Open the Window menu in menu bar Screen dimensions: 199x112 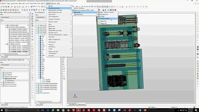[54, 3]
